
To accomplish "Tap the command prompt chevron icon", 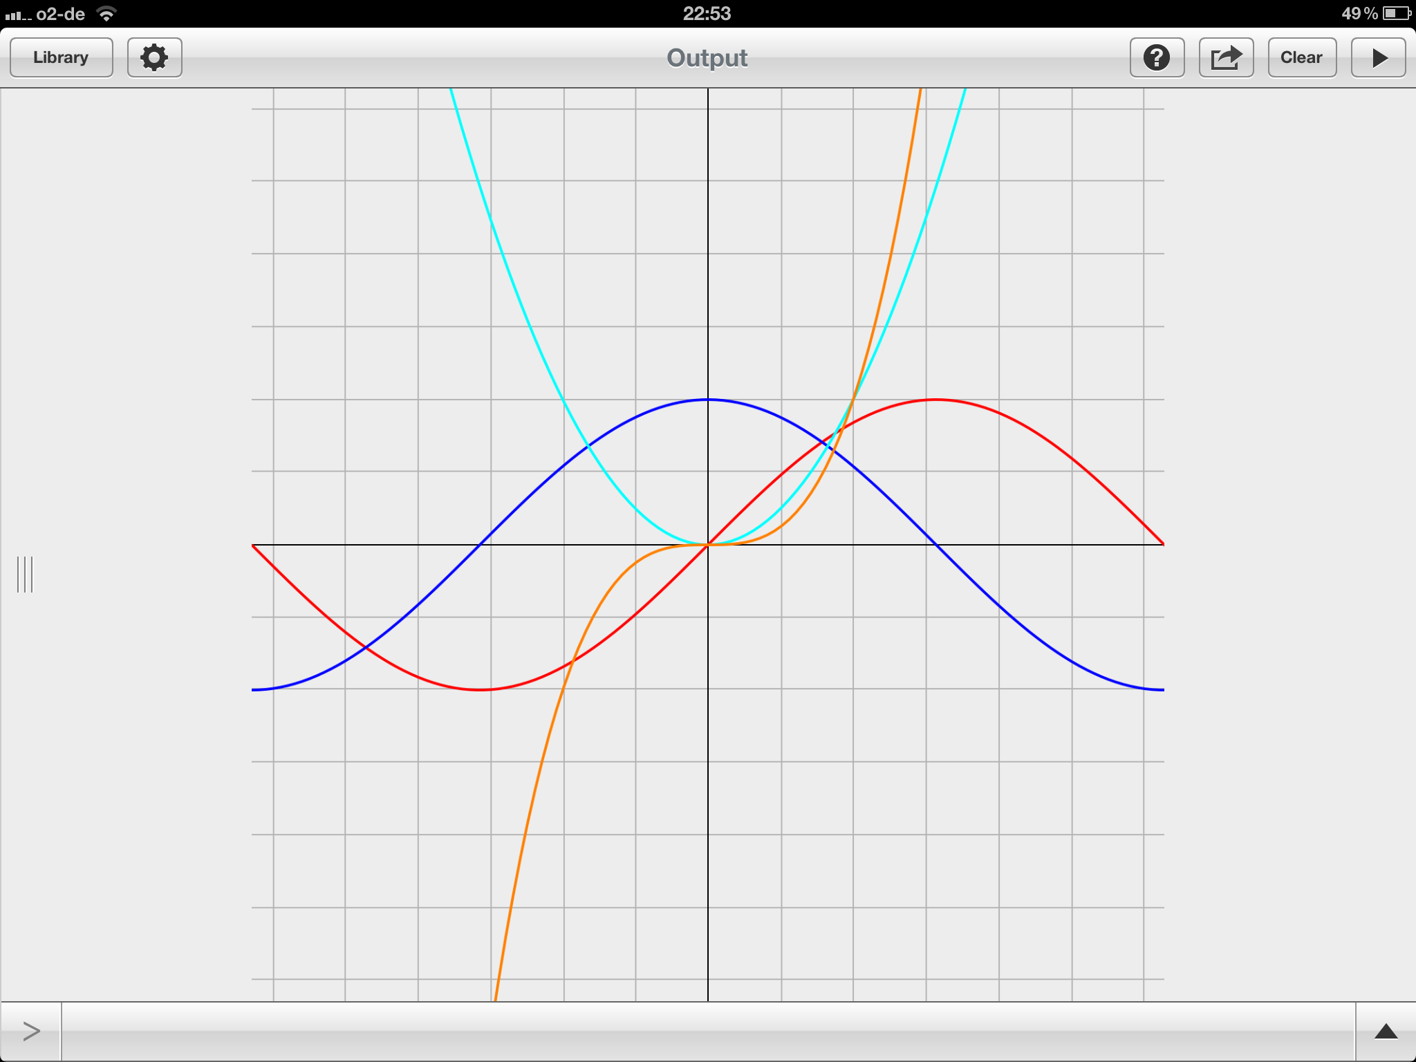I will pyautogui.click(x=31, y=1031).
